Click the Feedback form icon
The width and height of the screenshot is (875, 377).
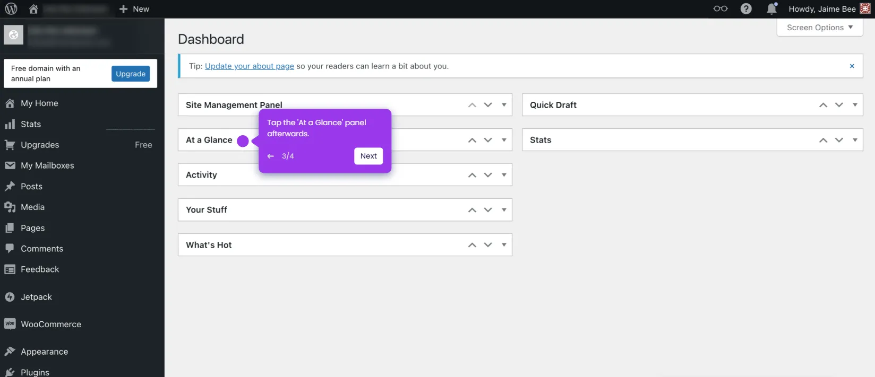[10, 269]
